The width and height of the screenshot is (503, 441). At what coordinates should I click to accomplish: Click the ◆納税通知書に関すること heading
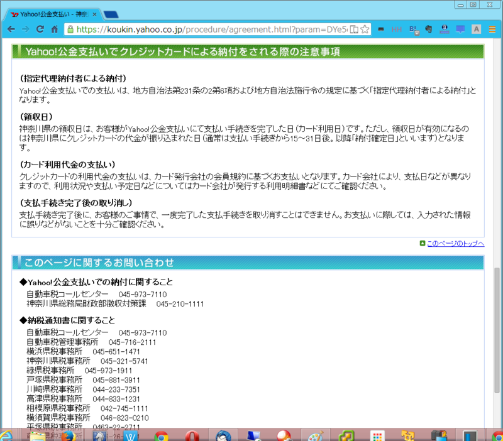click(x=67, y=320)
